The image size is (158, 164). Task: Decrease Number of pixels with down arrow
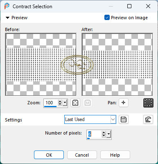click(104, 135)
